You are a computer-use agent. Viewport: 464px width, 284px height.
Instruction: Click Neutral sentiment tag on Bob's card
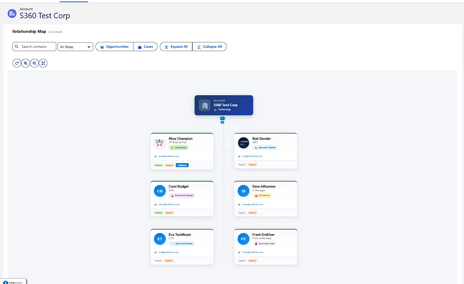(x=242, y=165)
